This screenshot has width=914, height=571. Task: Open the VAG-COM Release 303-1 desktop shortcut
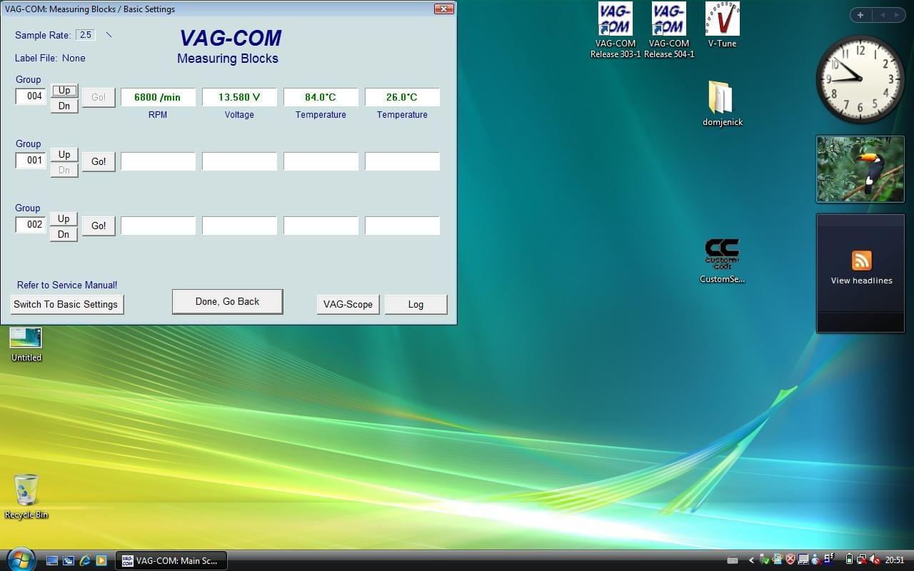point(615,30)
